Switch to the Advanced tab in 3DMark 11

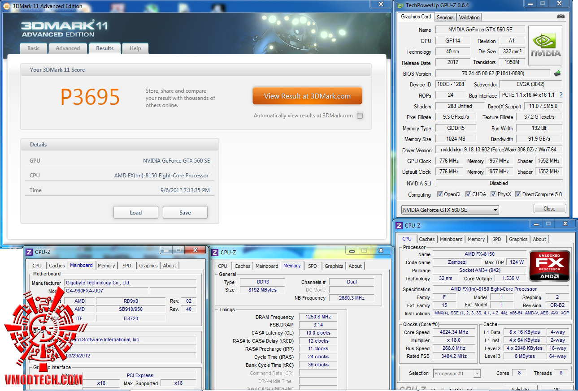68,48
